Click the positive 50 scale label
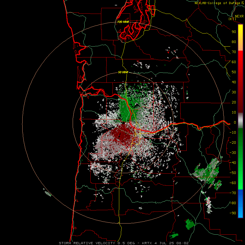The width and height of the screenshot is (245, 245). (234, 72)
